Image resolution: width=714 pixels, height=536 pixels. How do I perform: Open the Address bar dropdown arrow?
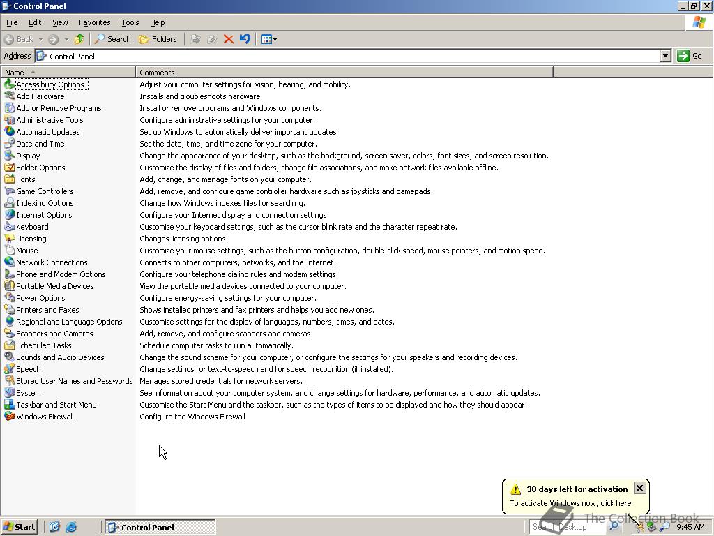coord(666,56)
